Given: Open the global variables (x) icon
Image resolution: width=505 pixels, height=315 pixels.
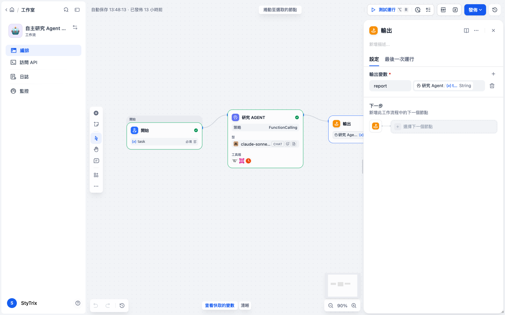Looking at the screenshot, I should click(455, 10).
